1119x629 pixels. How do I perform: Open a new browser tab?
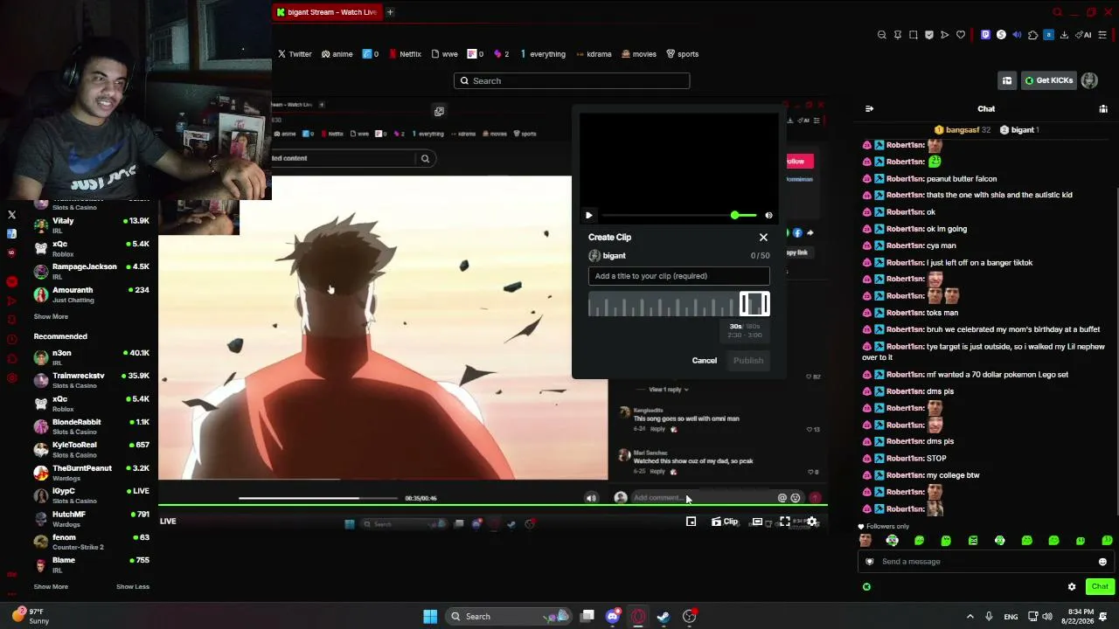tap(390, 12)
